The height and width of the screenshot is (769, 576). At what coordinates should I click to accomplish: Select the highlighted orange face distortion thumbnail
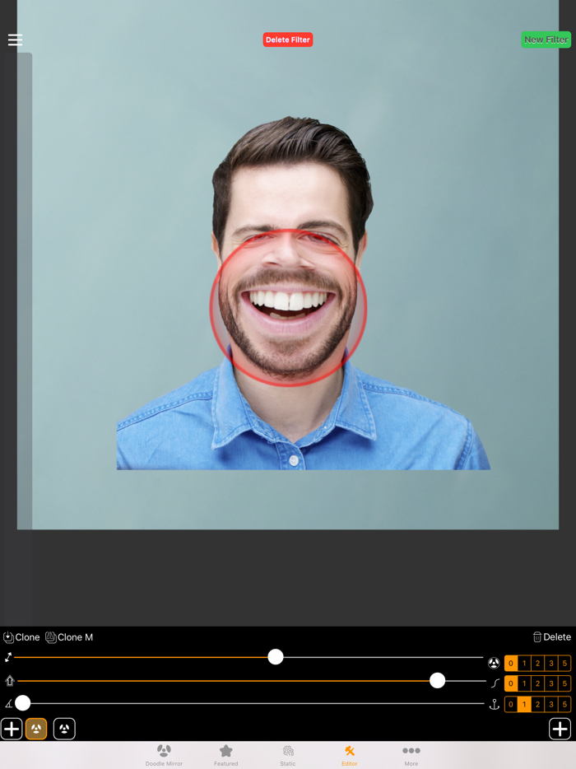point(36,729)
